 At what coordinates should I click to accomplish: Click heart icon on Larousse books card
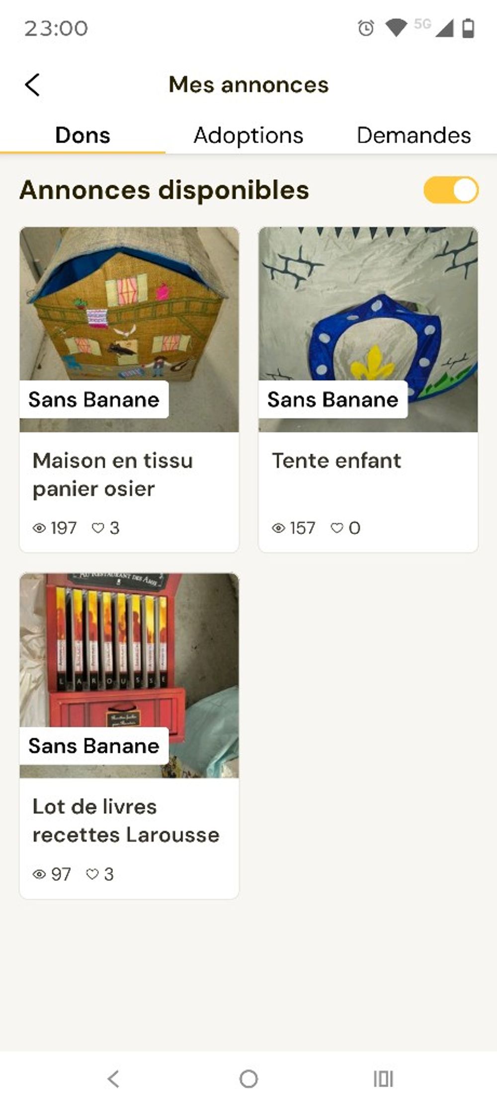(x=92, y=874)
